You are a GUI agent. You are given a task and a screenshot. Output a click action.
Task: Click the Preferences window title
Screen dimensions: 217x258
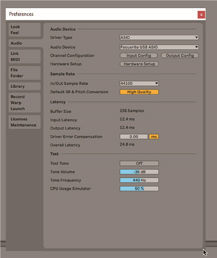tap(21, 14)
